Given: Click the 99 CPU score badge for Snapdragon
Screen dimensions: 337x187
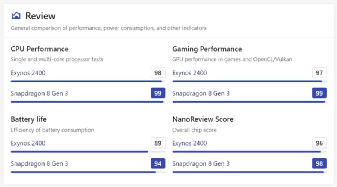Looking at the screenshot, I should 158,93.
